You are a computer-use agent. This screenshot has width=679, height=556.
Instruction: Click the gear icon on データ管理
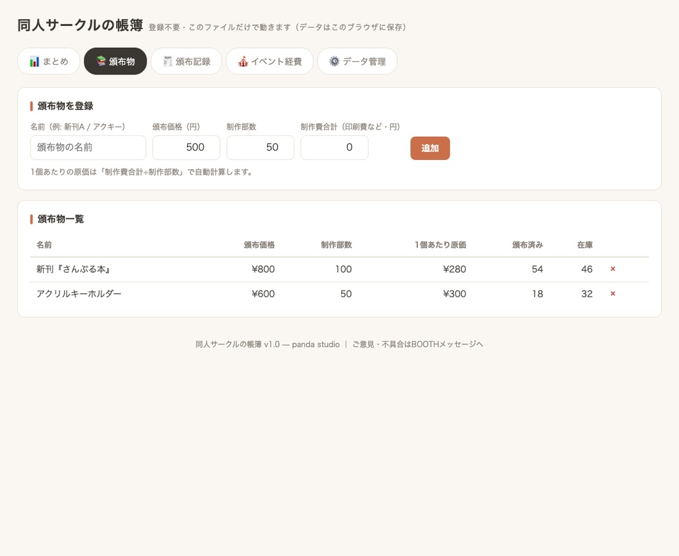pyautogui.click(x=334, y=61)
